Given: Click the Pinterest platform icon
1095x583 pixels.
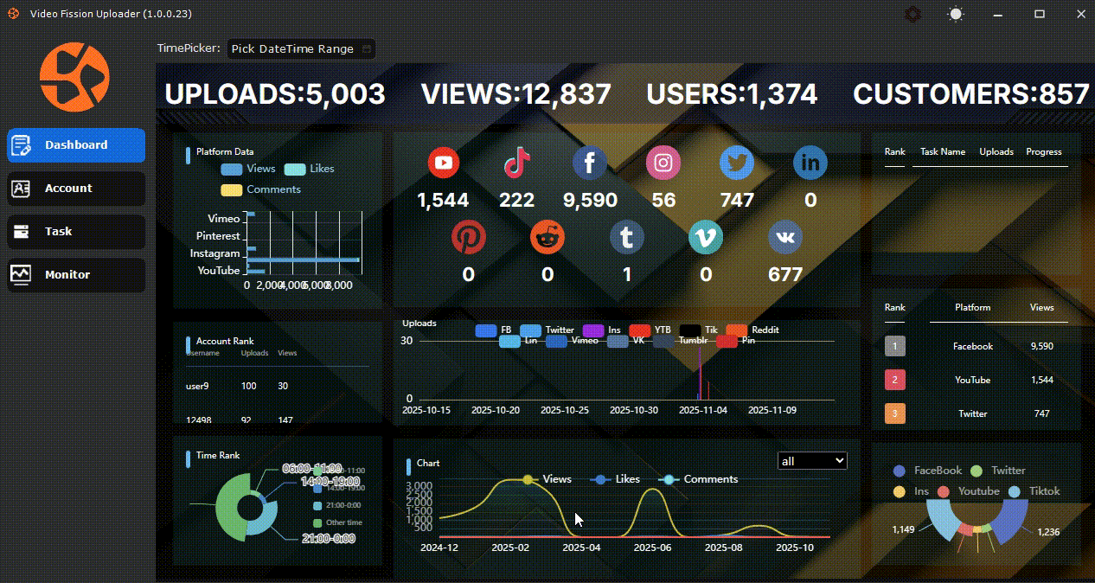Looking at the screenshot, I should pos(469,237).
